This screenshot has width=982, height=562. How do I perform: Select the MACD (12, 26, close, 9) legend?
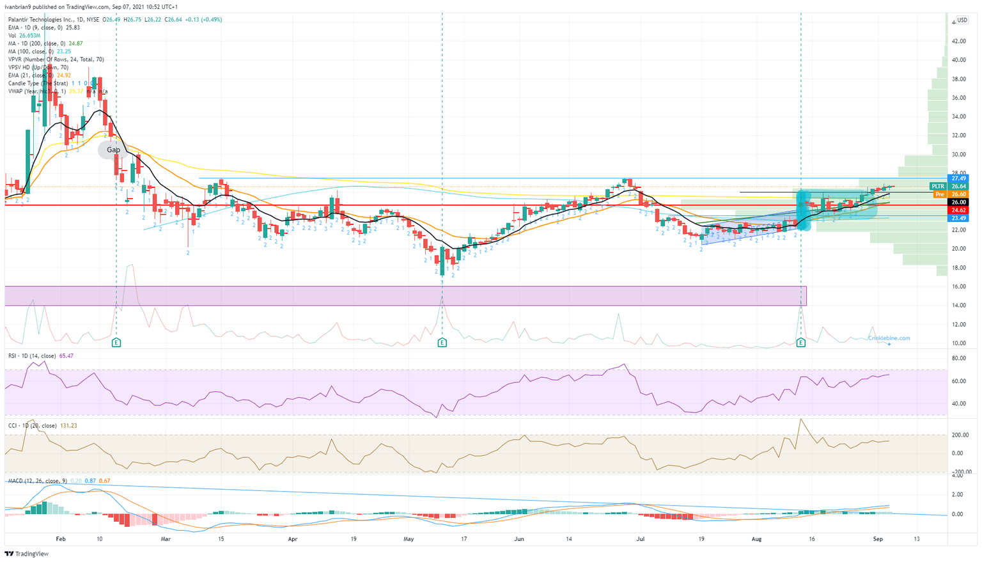click(x=59, y=481)
